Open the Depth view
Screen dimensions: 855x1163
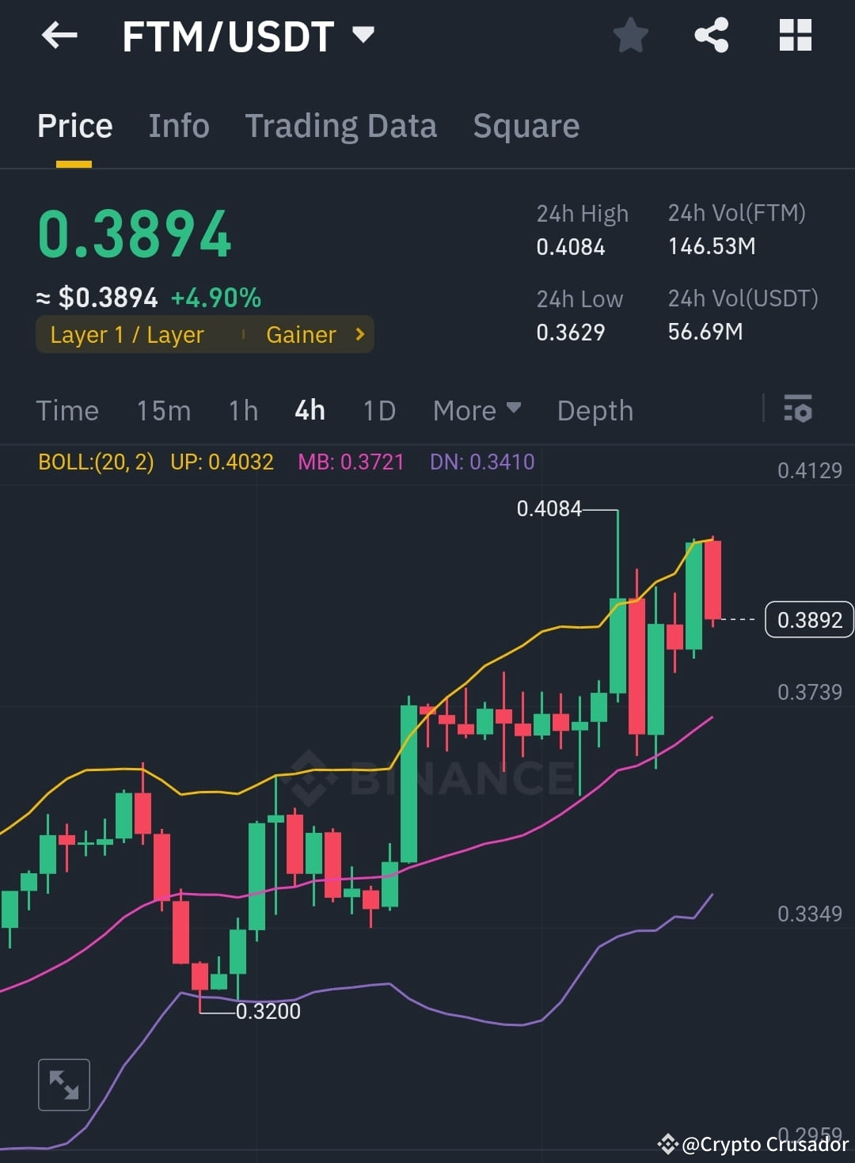click(x=595, y=410)
